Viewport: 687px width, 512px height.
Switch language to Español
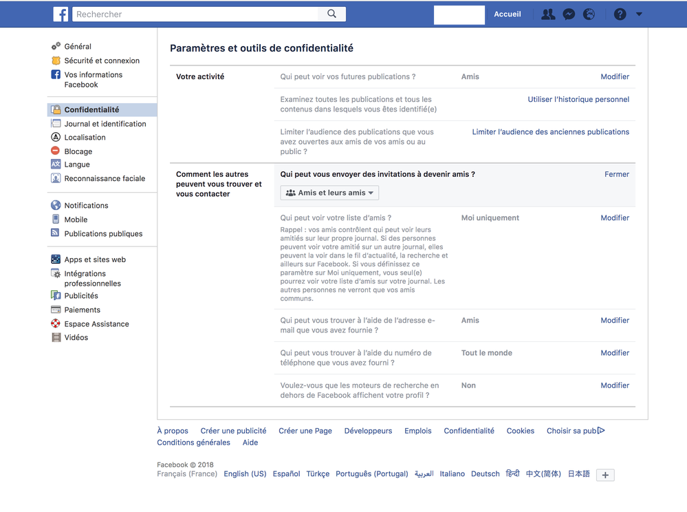click(x=286, y=473)
